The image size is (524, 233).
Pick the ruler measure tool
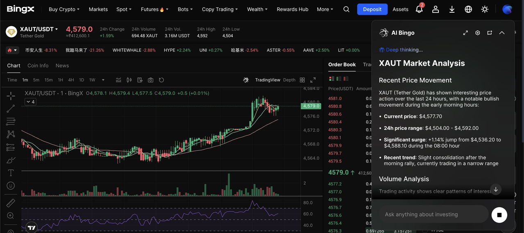11,203
